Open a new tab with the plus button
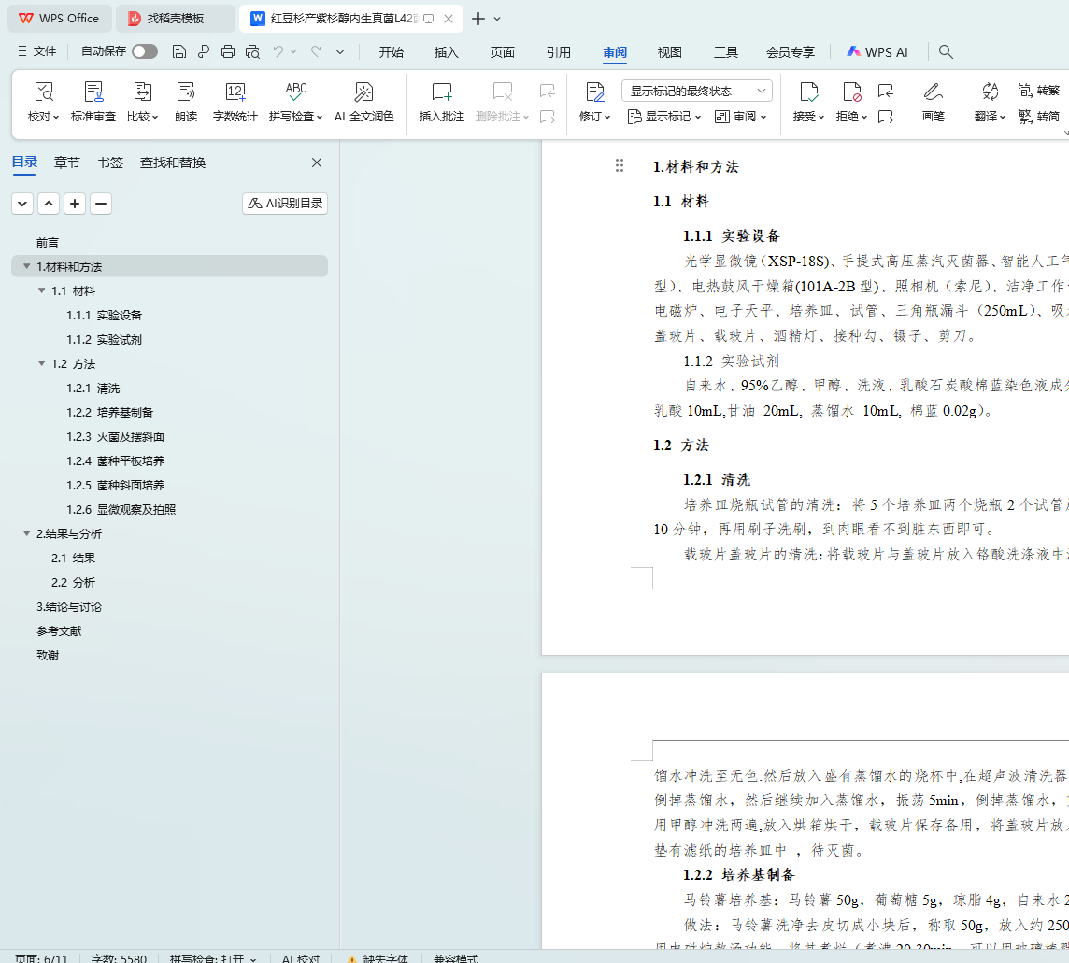 [478, 19]
